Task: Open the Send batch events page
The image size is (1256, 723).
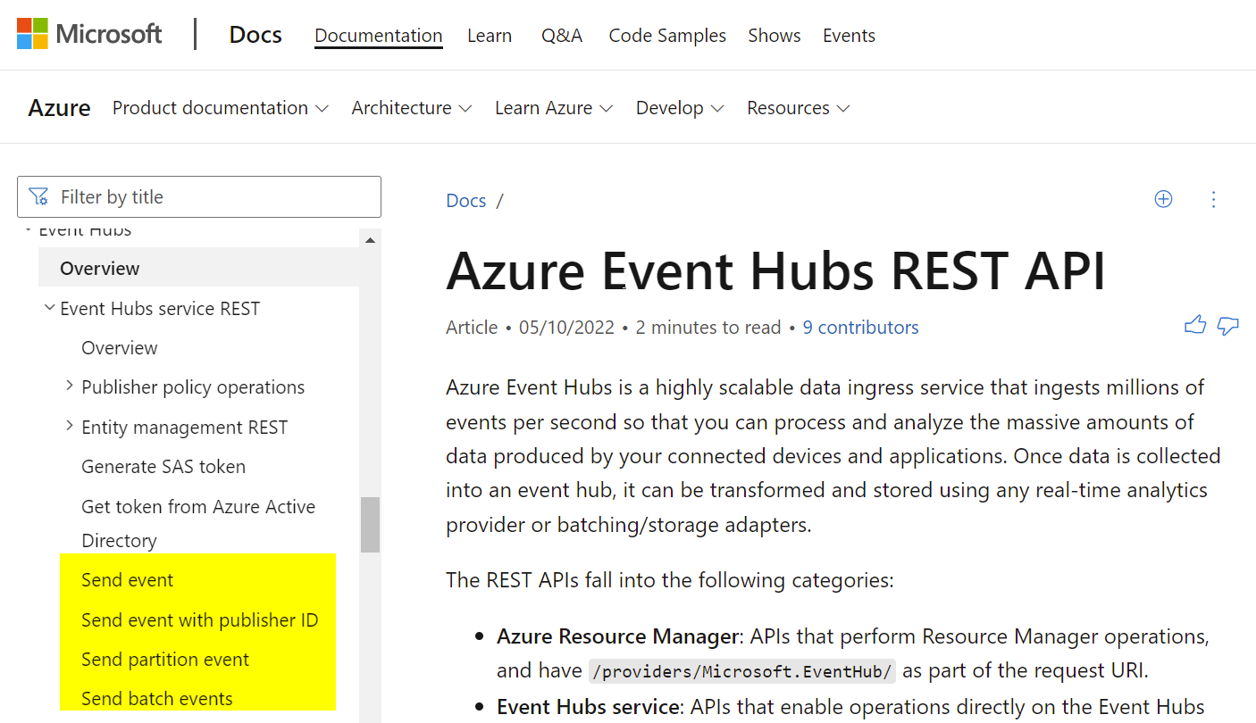Action: (x=157, y=699)
